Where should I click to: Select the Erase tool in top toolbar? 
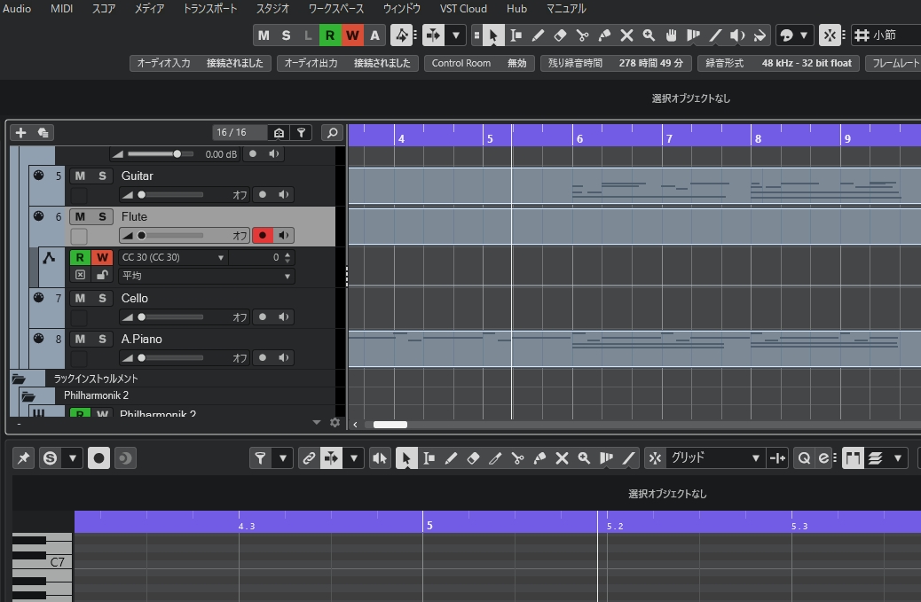[561, 35]
